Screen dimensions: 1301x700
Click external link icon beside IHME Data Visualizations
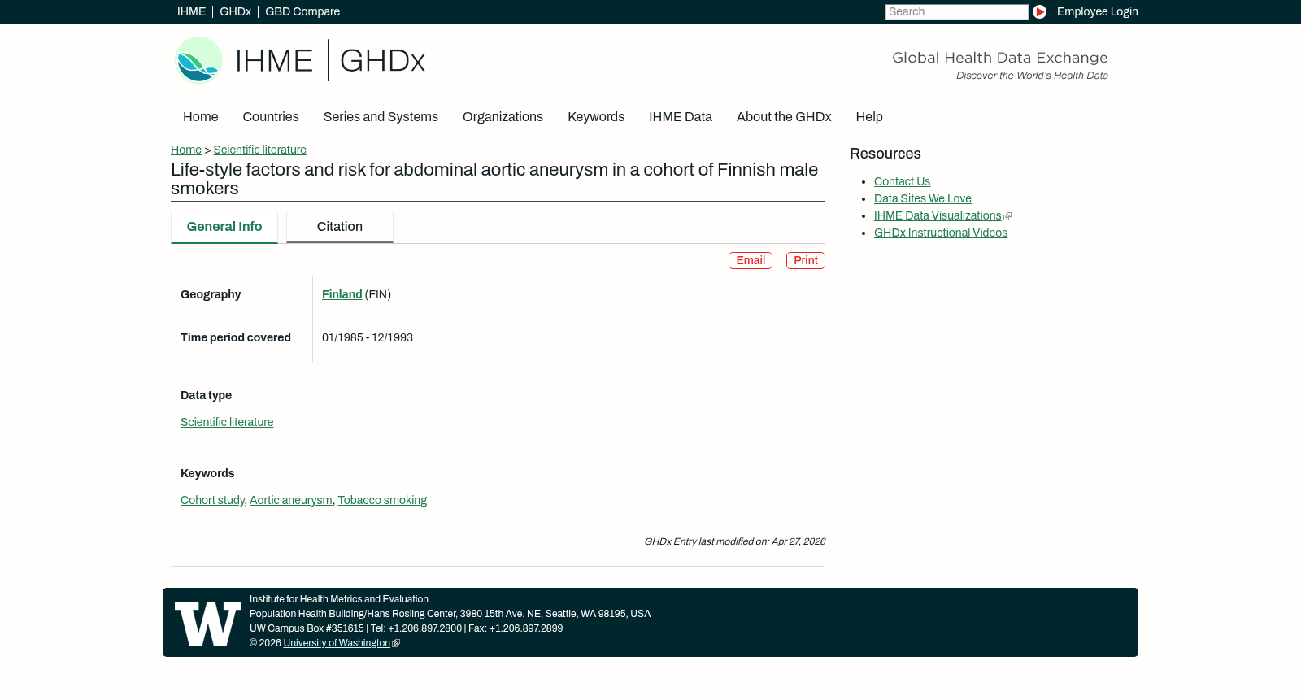tap(1007, 216)
